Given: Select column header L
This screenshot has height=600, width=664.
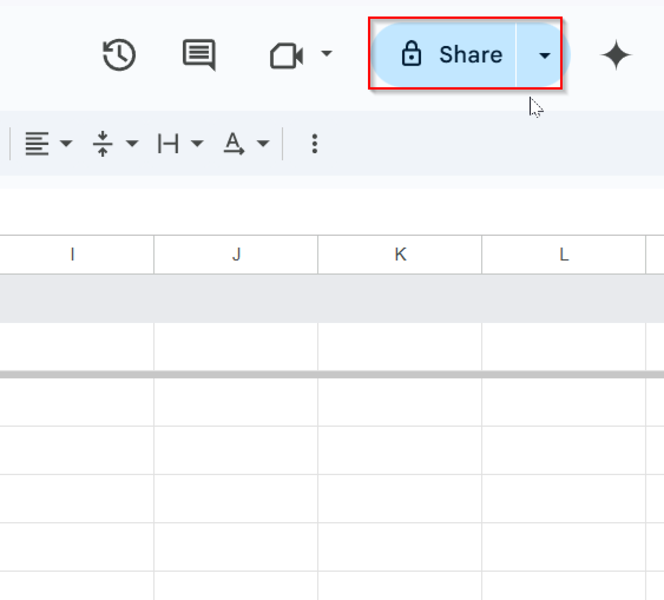Looking at the screenshot, I should tap(563, 254).
